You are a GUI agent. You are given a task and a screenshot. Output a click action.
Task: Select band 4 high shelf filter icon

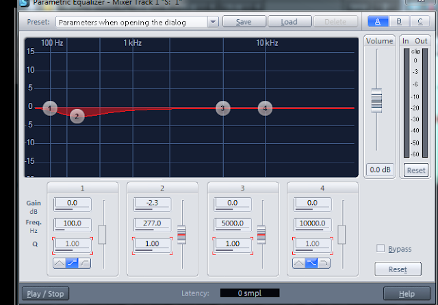311,263
